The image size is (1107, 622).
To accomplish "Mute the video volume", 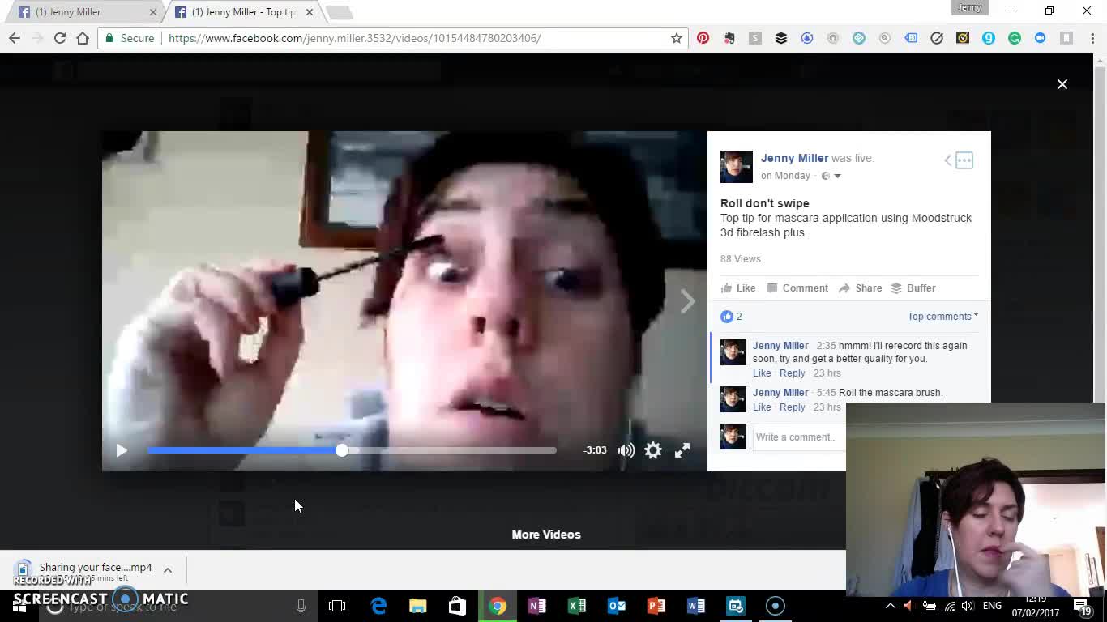I will click(x=626, y=450).
